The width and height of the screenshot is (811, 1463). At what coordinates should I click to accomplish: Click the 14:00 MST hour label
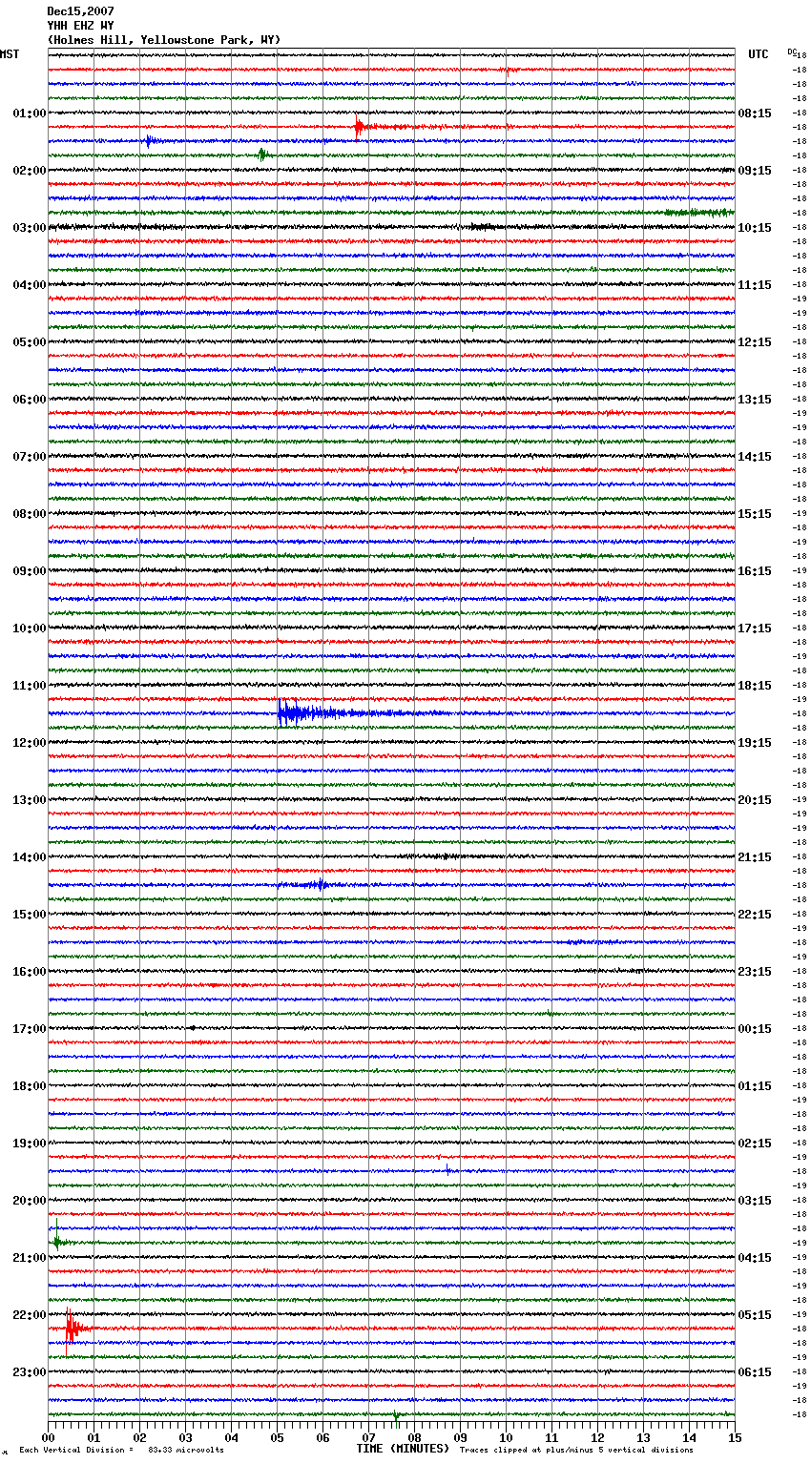(30, 857)
